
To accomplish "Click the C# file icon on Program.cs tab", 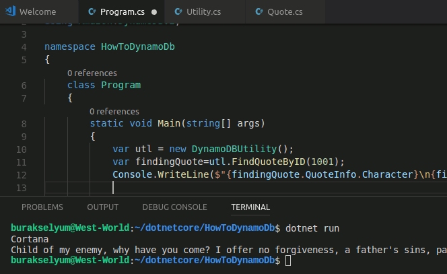I will pyautogui.click(x=92, y=11).
